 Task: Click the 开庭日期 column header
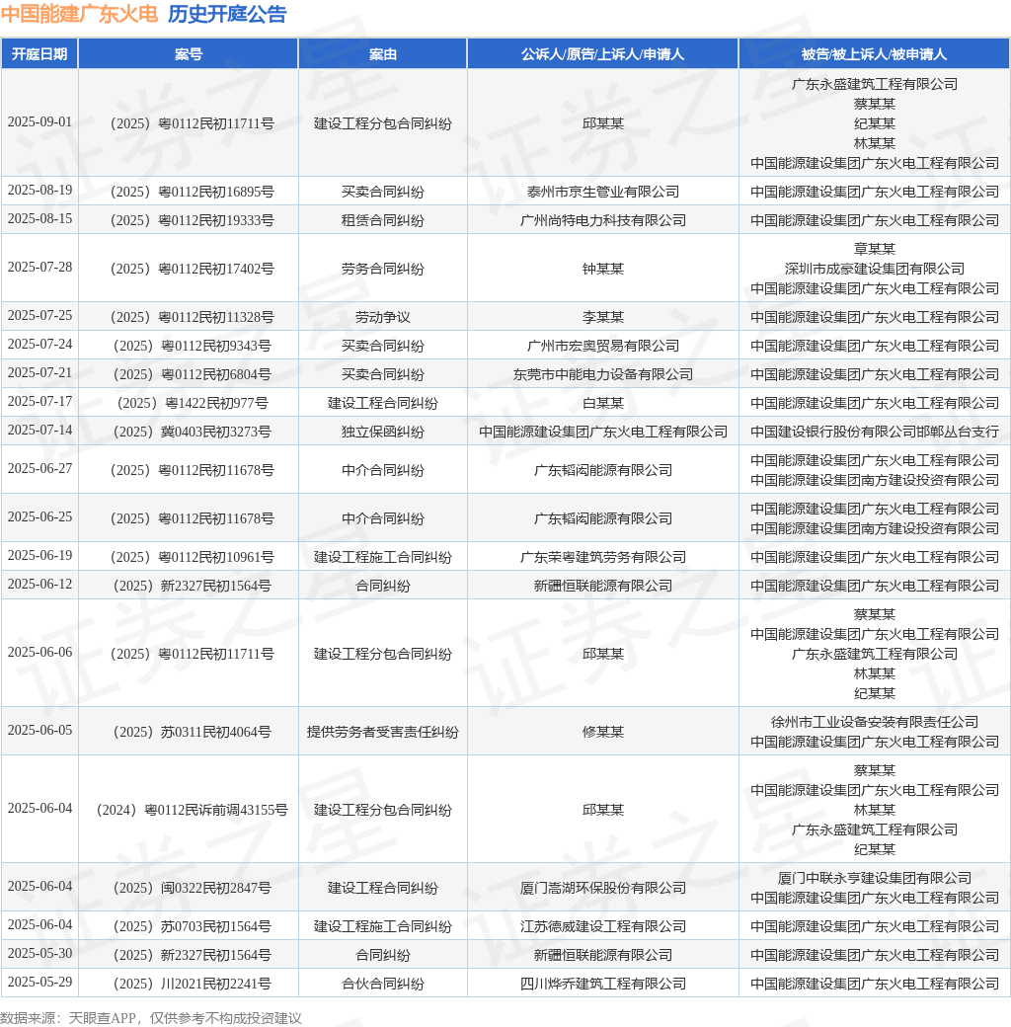click(x=39, y=53)
